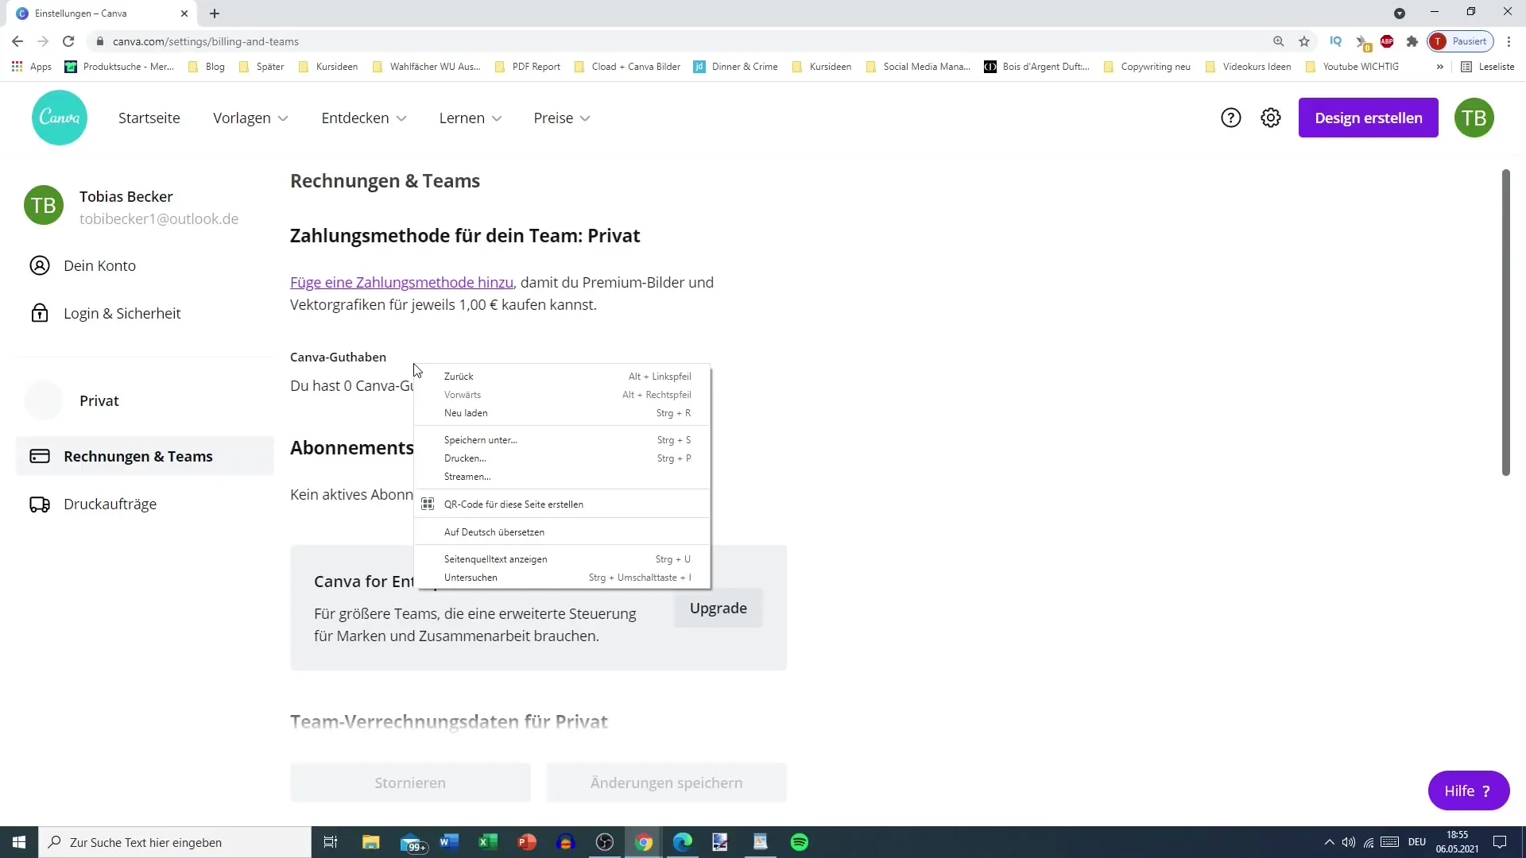Click the Stornieren button

coord(410,783)
